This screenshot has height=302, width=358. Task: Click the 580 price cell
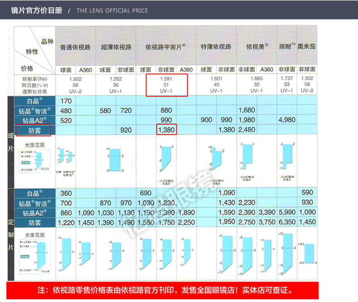[x=105, y=111]
